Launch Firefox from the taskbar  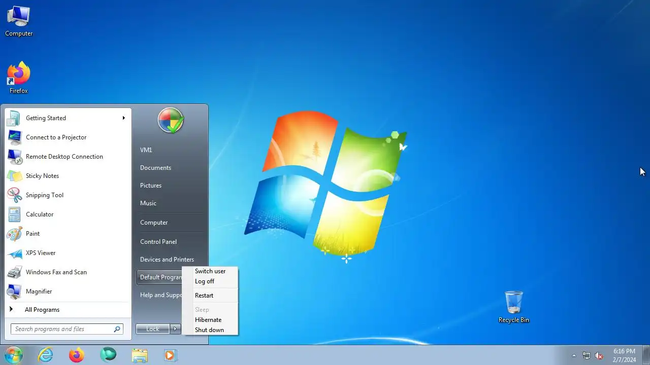77,355
